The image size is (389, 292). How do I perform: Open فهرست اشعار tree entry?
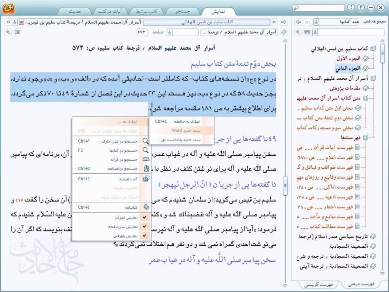pyautogui.click(x=325, y=207)
